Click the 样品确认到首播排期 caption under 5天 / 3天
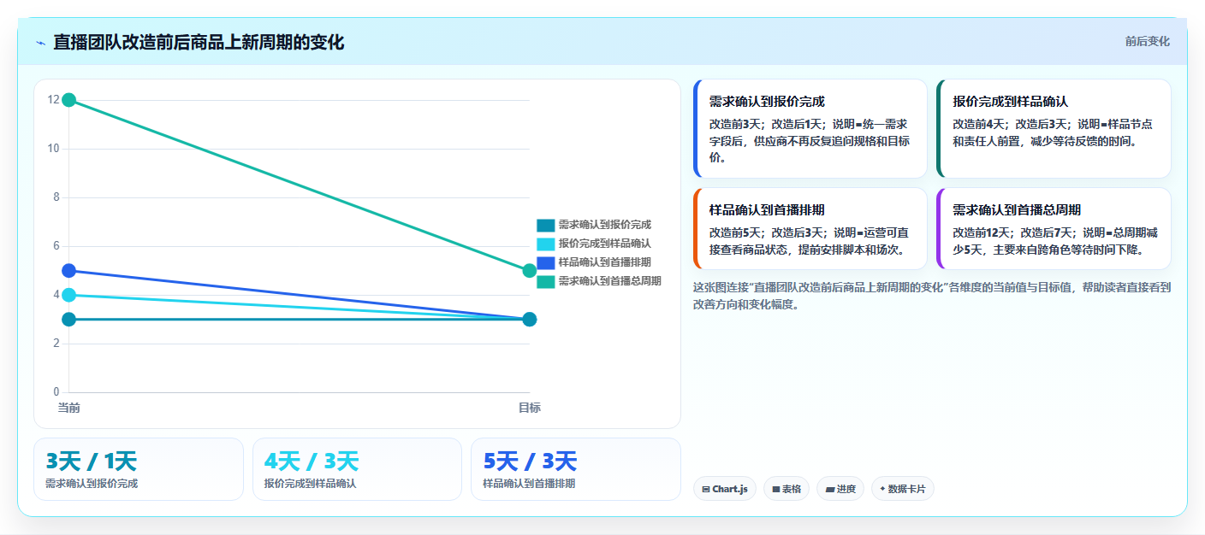The image size is (1205, 535). point(529,484)
